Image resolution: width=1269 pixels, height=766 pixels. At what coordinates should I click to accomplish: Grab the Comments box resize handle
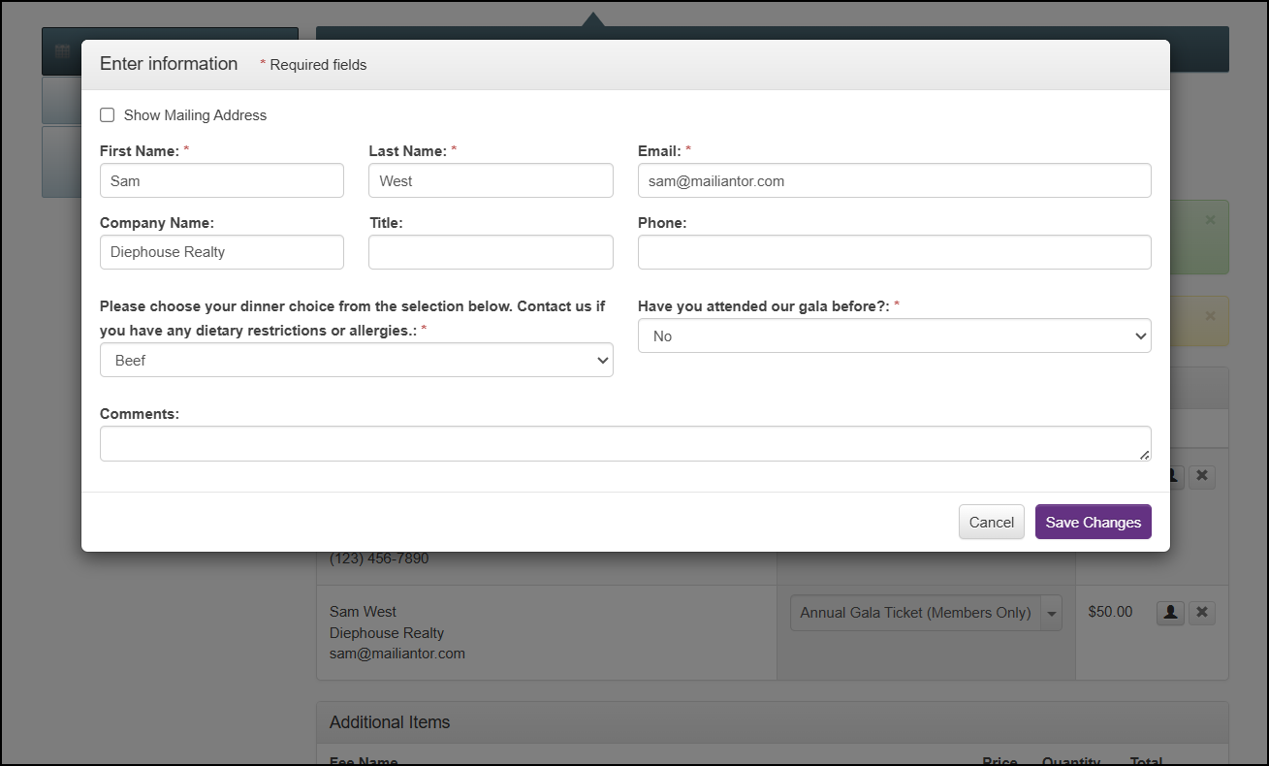1145,455
